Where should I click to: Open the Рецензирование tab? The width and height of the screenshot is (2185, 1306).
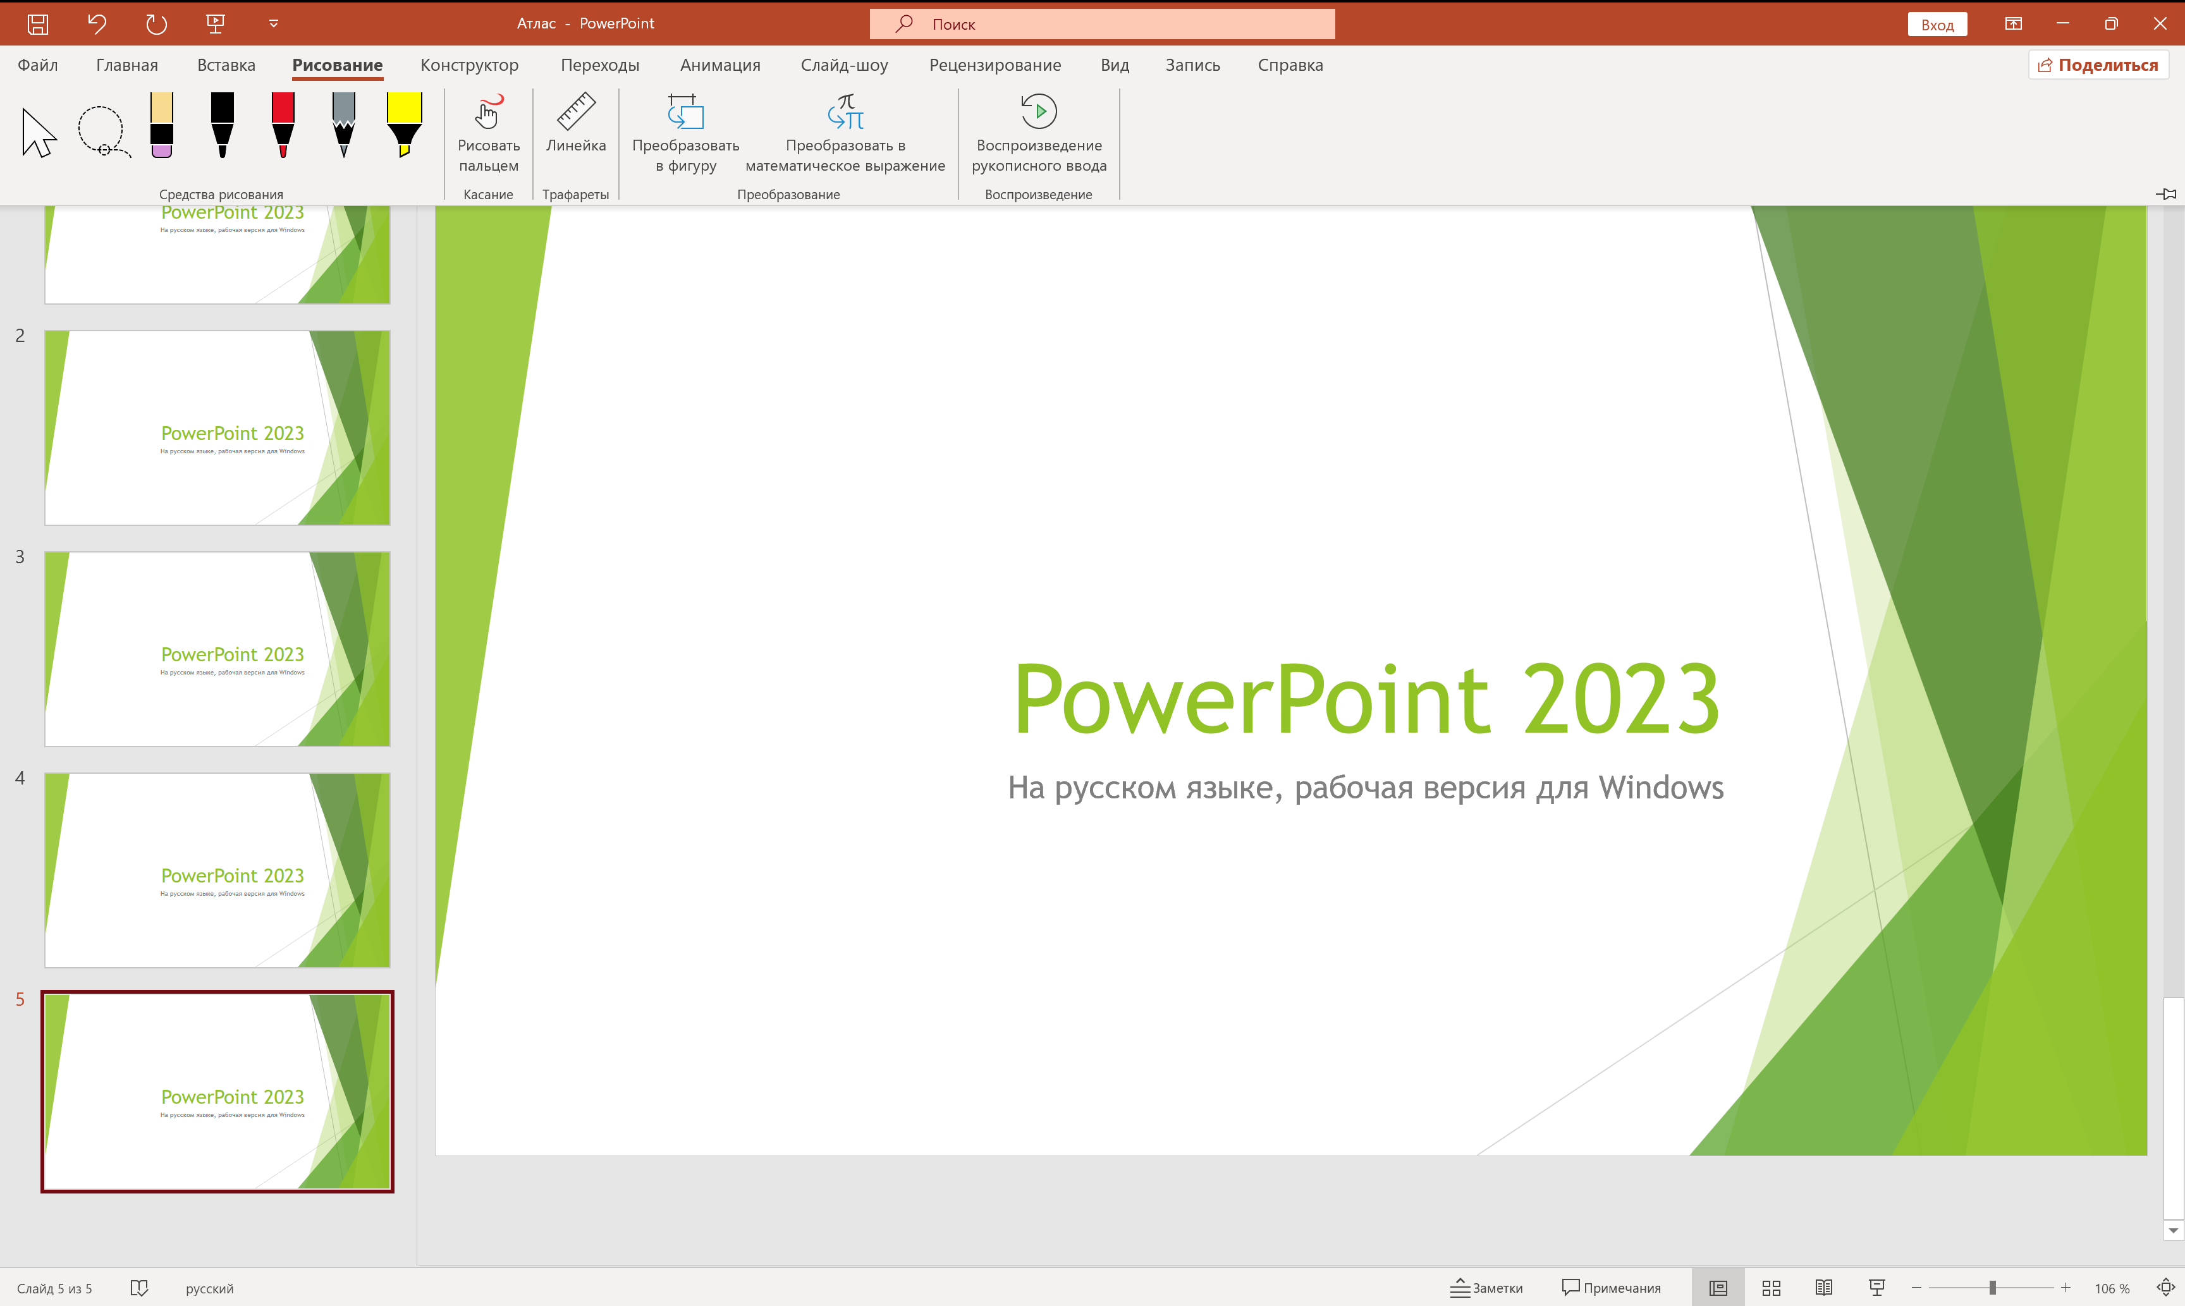pos(995,64)
